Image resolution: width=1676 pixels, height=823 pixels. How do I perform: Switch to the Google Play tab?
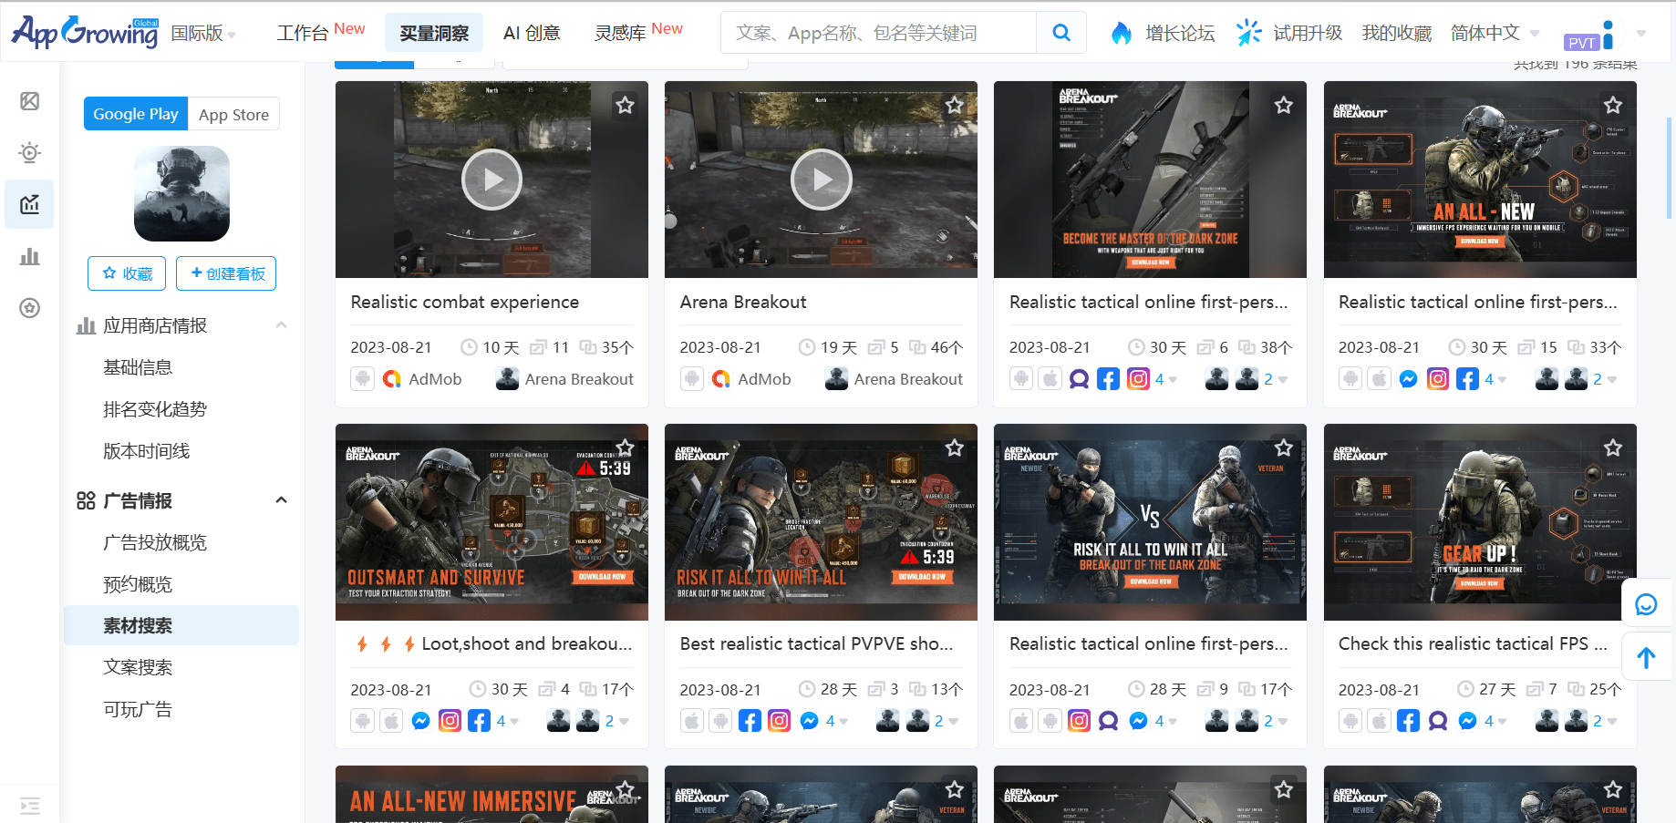[x=136, y=114]
